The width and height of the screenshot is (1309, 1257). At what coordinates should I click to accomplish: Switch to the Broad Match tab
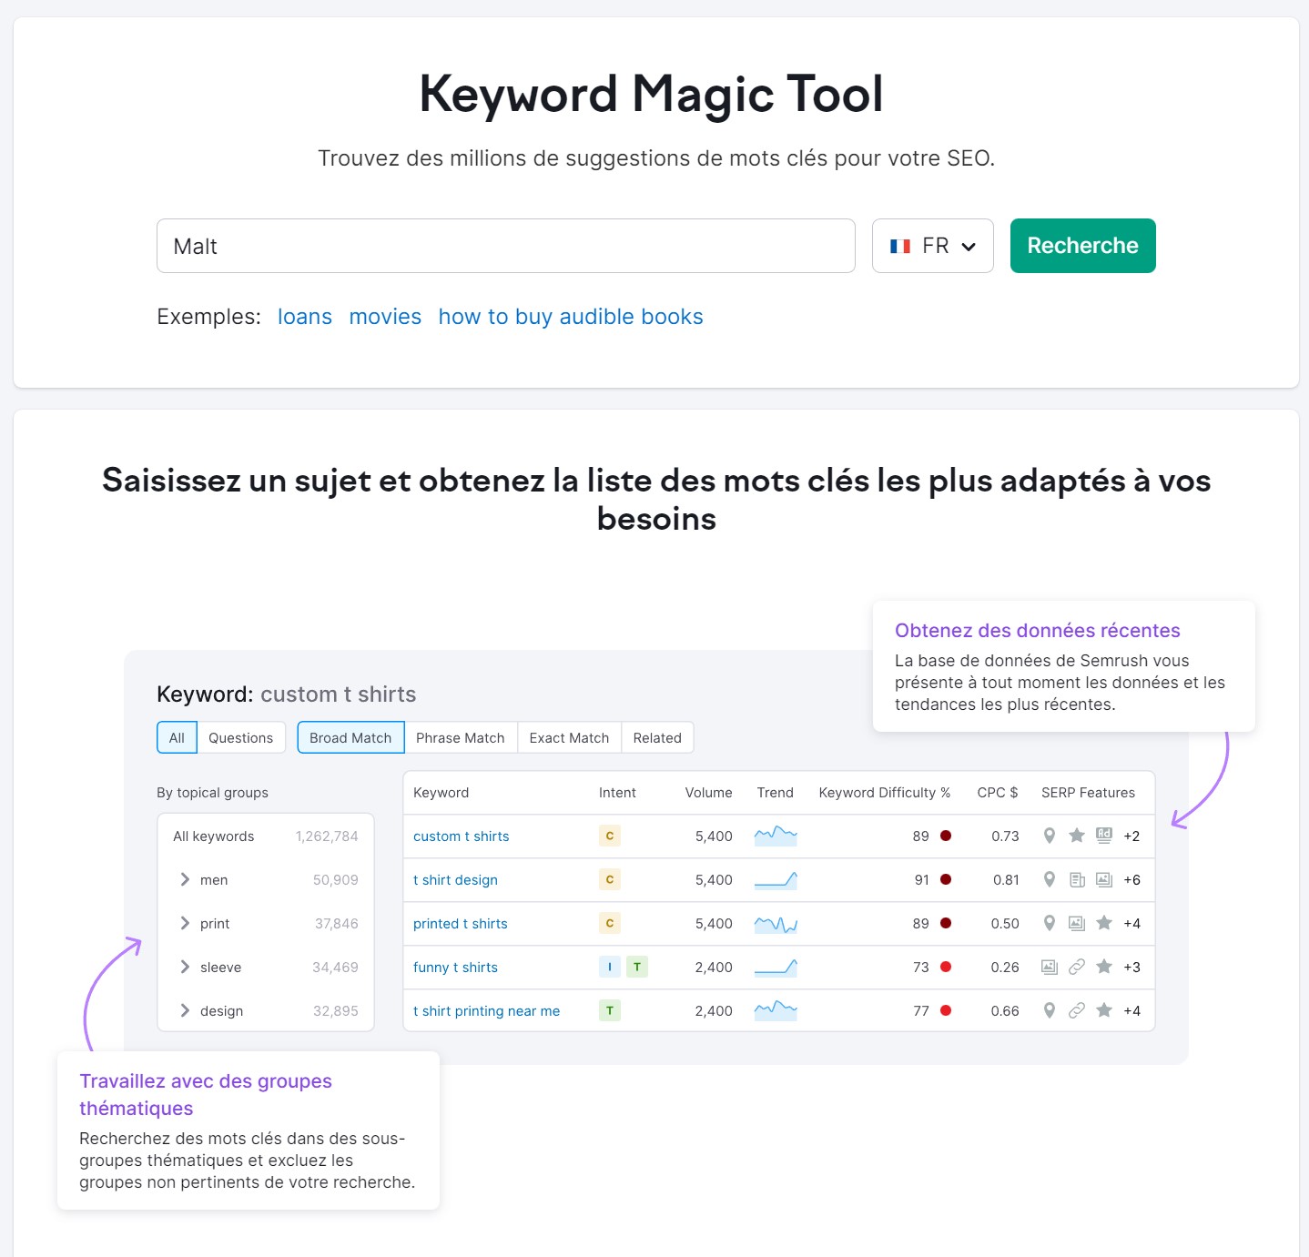[x=350, y=737]
